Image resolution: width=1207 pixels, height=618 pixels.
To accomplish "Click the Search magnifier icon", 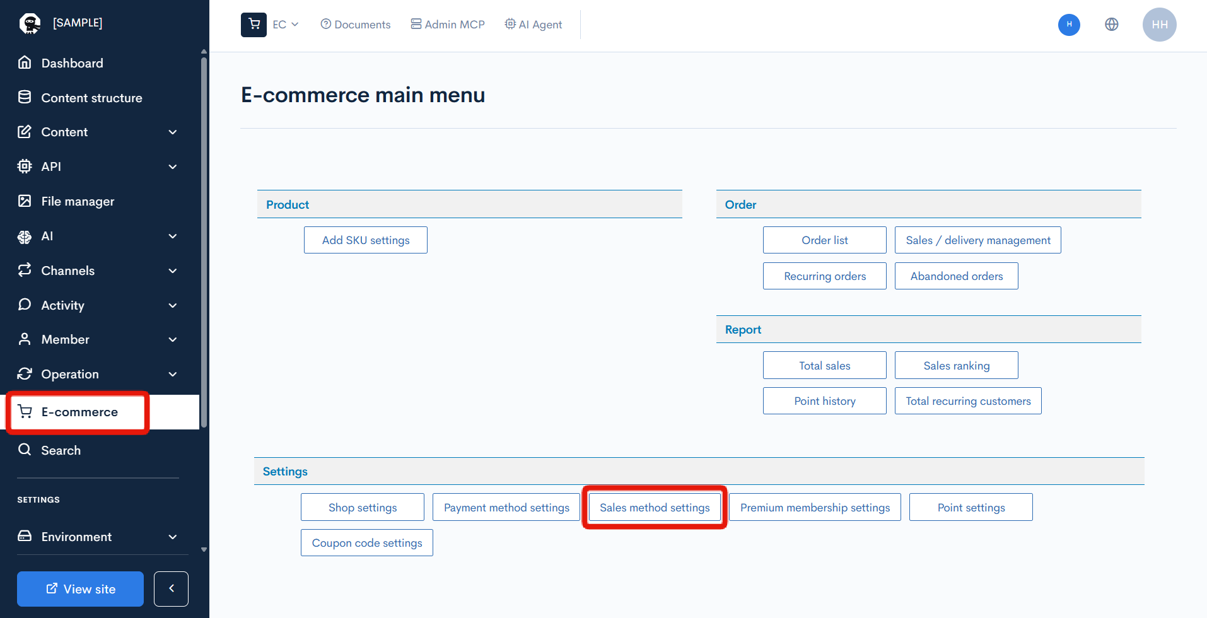I will tap(25, 450).
